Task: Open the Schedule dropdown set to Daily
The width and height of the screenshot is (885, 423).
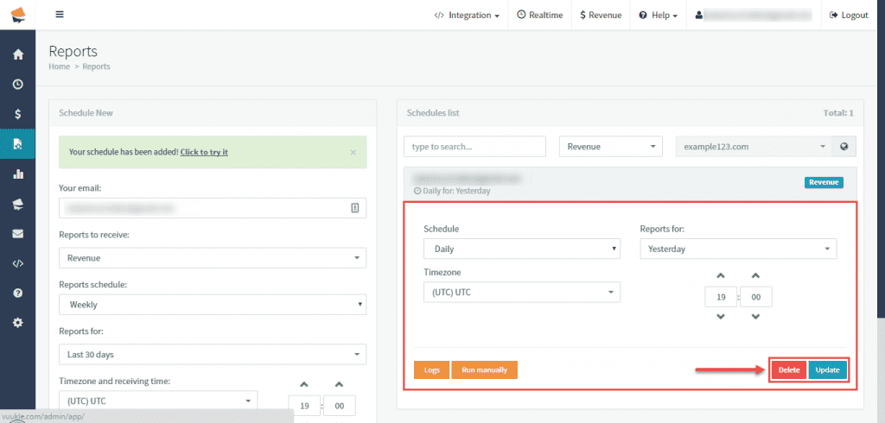Action: pos(522,249)
